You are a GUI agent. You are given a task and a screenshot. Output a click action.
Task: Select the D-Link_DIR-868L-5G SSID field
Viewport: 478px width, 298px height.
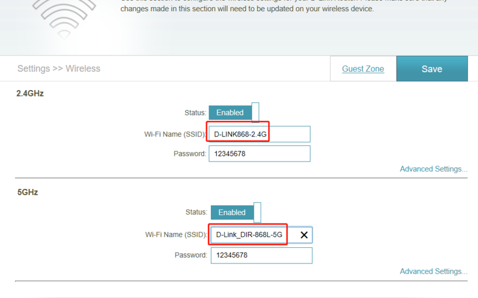coord(262,235)
